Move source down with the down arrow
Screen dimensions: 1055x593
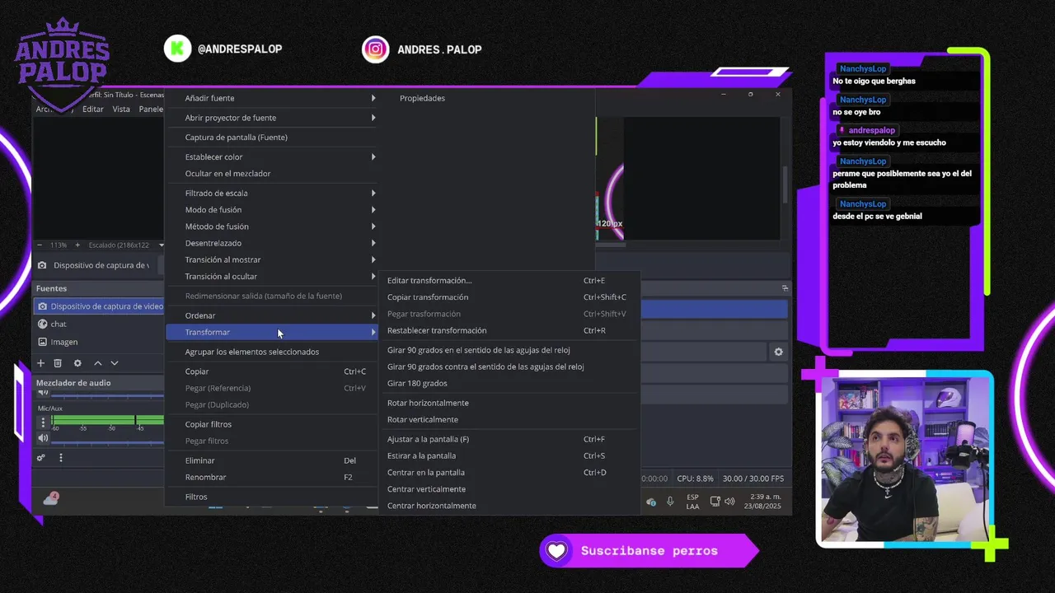click(x=115, y=363)
